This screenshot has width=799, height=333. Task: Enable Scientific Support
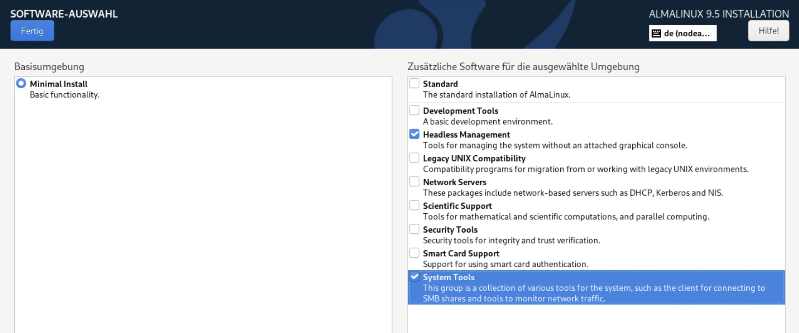[x=415, y=205]
